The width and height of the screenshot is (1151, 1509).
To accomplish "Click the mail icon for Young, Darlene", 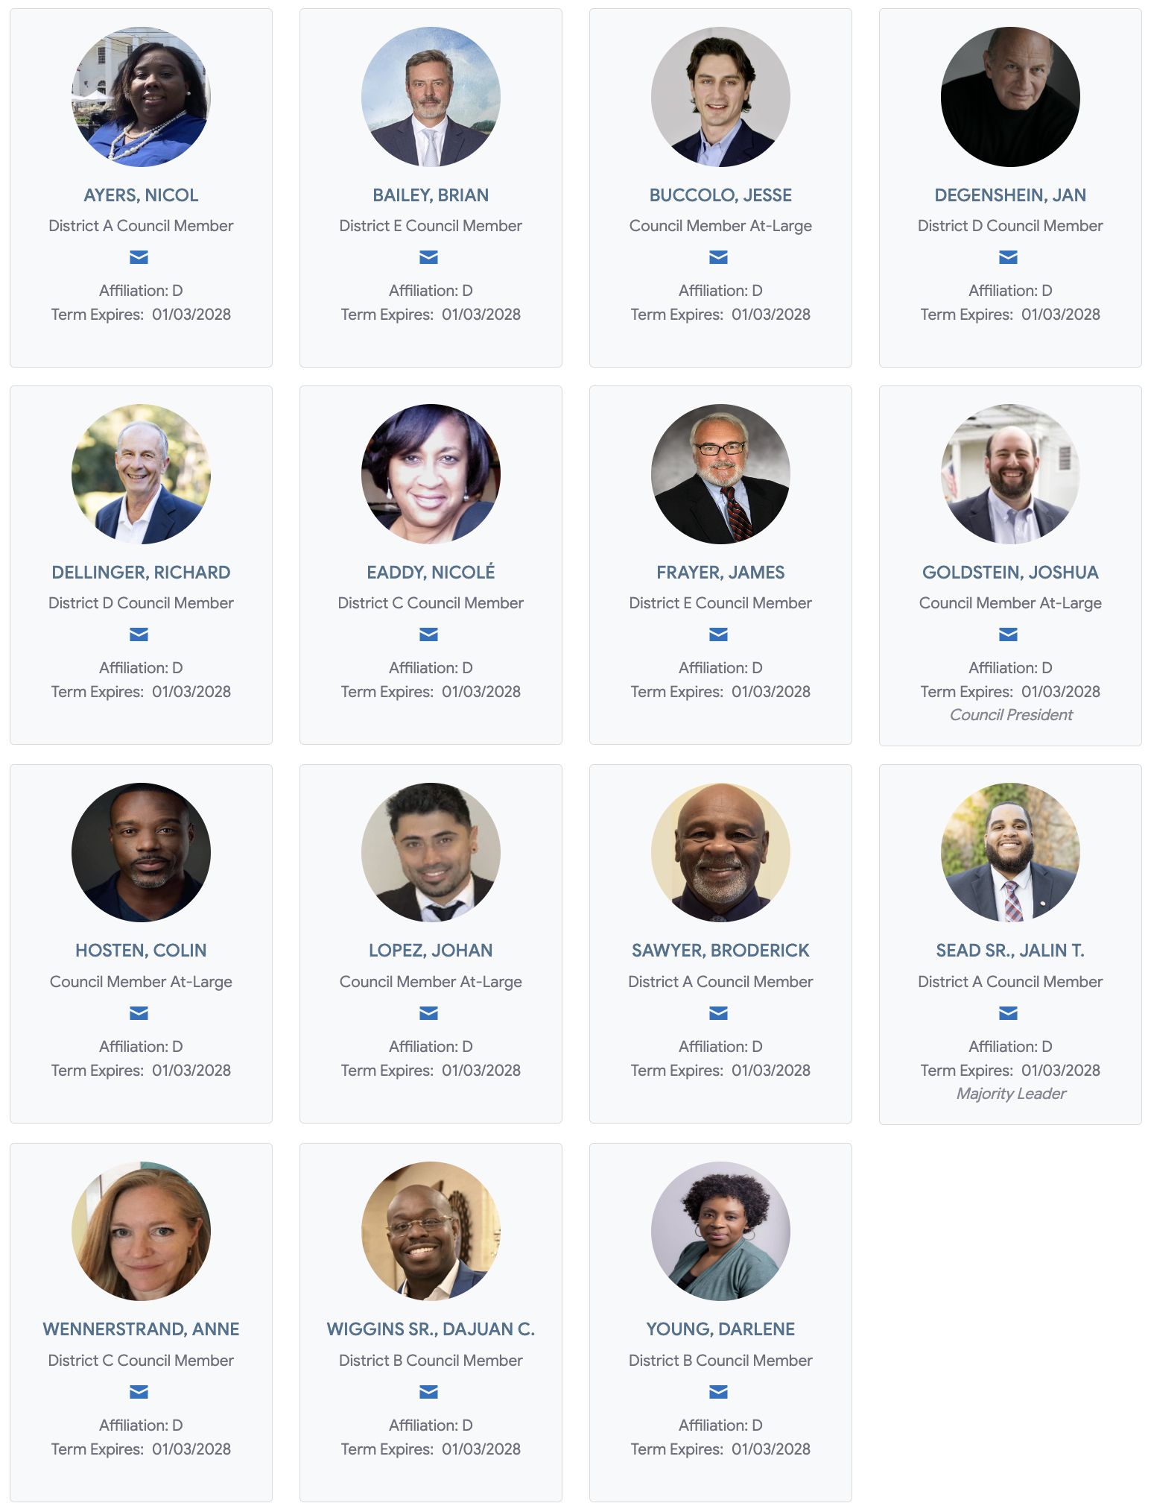I will (x=718, y=1392).
